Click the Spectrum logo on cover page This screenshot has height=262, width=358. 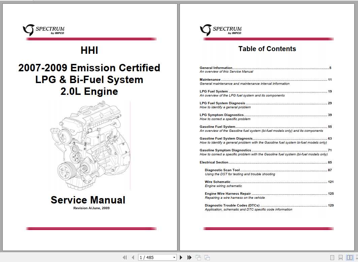click(43, 30)
